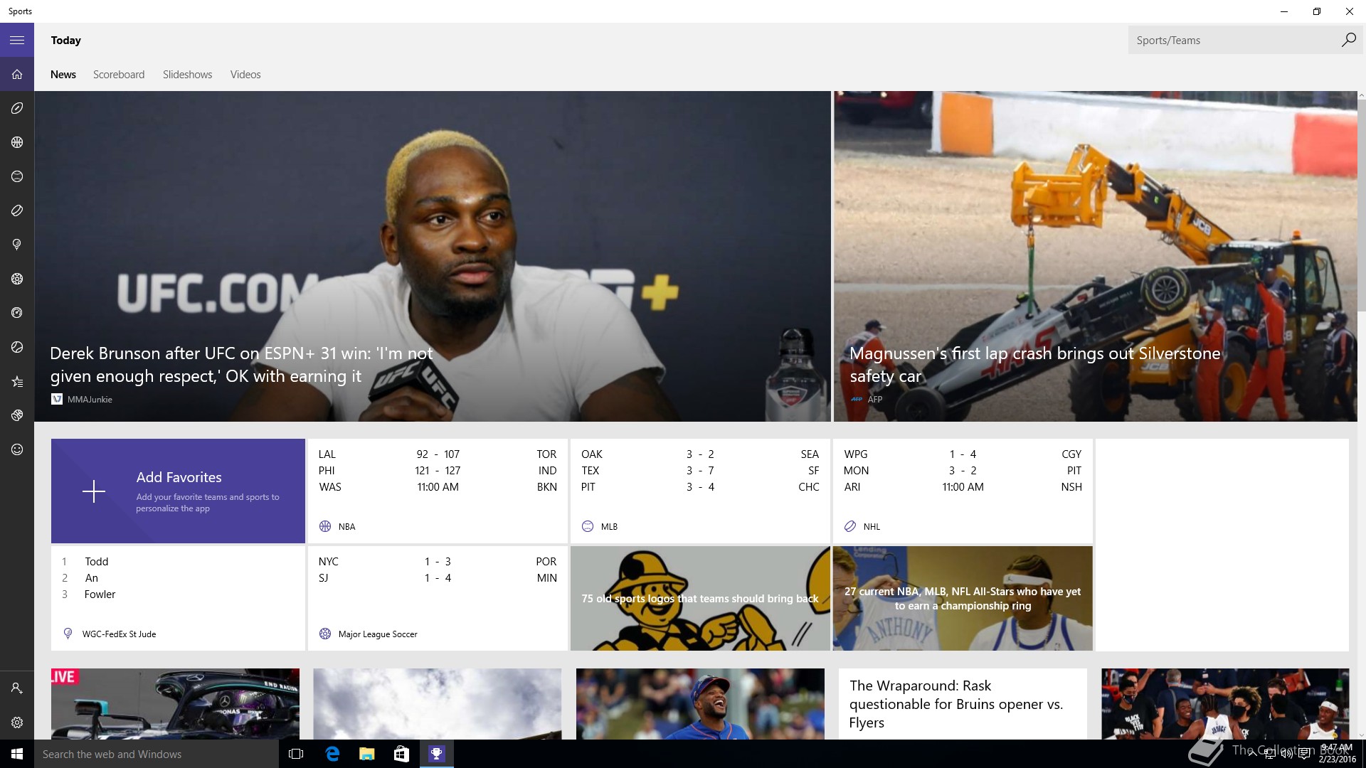1366x768 pixels.
Task: Click the plus icon on Add Favorites
Action: [x=94, y=491]
